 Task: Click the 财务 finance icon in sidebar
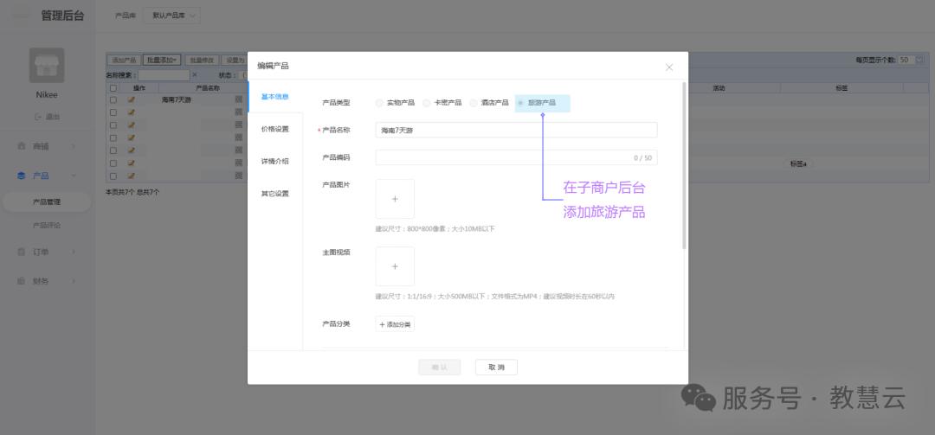click(x=22, y=281)
